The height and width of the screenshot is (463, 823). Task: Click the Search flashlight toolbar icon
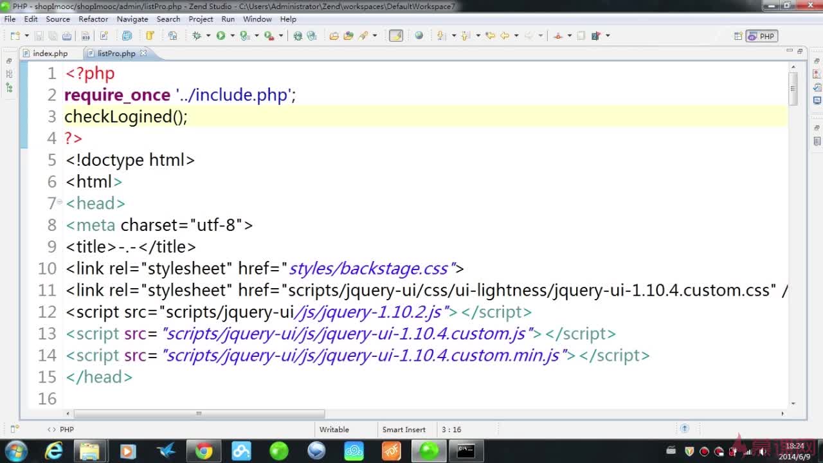point(363,36)
